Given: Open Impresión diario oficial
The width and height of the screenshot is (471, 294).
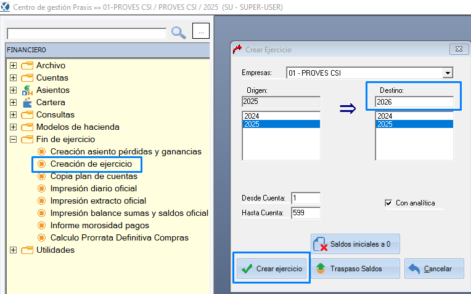Looking at the screenshot, I should (x=94, y=188).
